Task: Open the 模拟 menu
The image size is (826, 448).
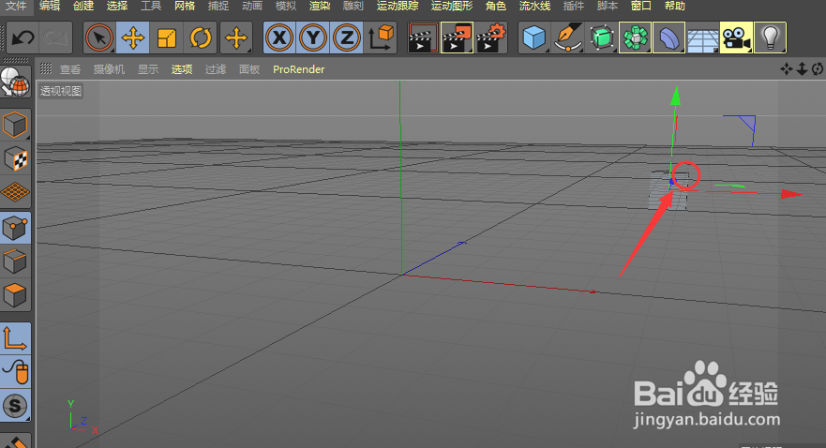Action: point(286,6)
